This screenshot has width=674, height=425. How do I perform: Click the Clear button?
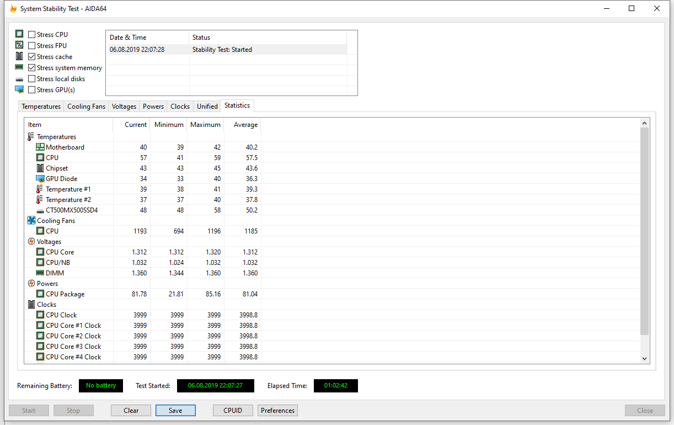[131, 411]
